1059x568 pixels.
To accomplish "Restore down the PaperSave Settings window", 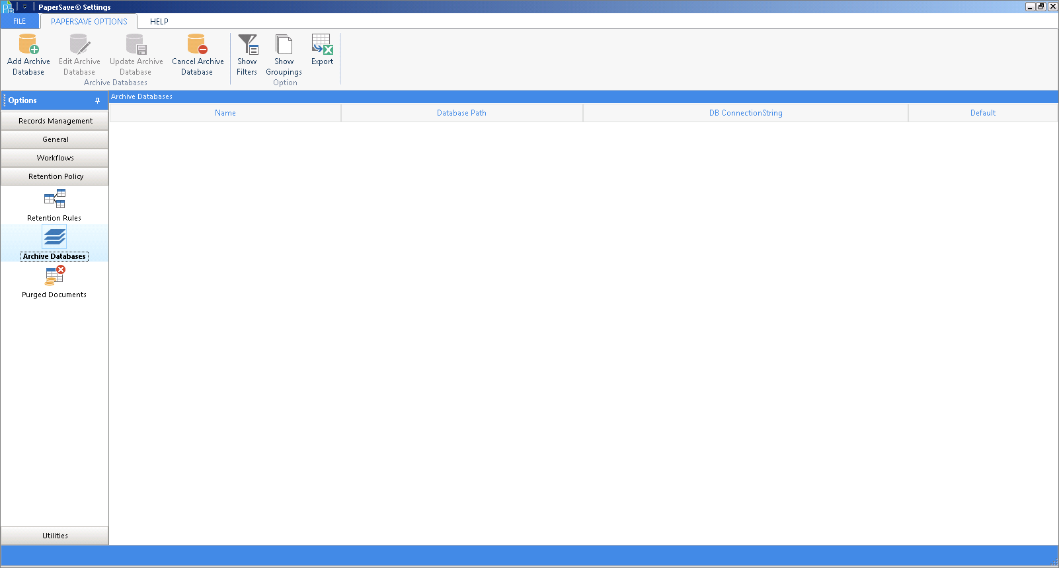I will point(1041,7).
